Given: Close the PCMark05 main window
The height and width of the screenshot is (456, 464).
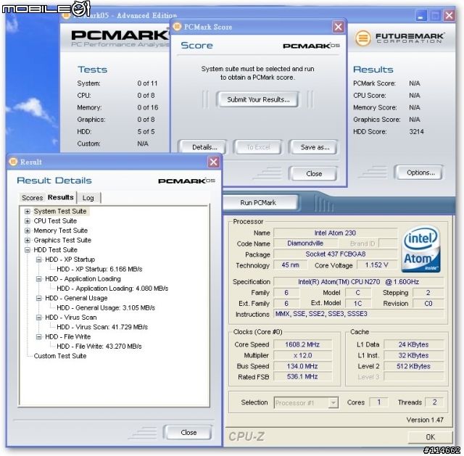Looking at the screenshot, I should (x=449, y=15).
